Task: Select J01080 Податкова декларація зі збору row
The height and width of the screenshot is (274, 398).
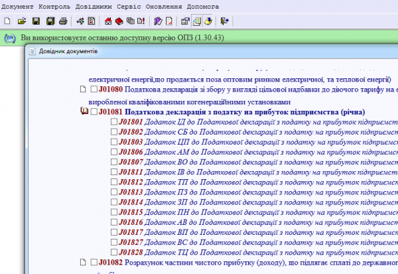Action: click(248, 90)
